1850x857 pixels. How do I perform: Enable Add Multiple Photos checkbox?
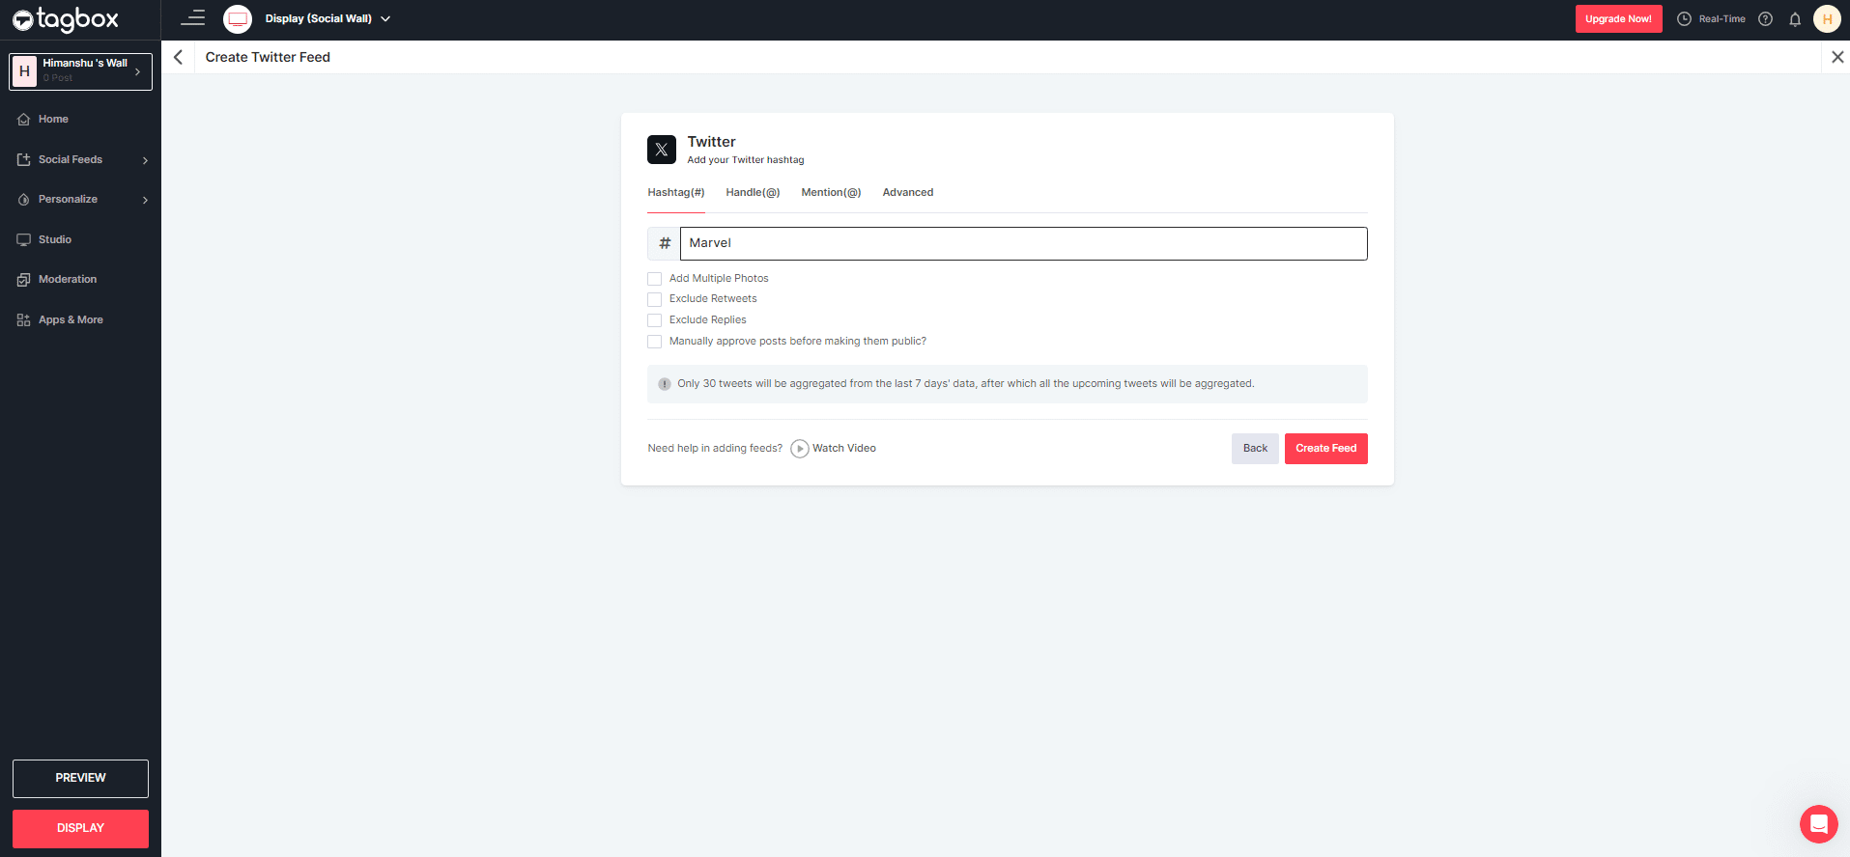(x=655, y=279)
